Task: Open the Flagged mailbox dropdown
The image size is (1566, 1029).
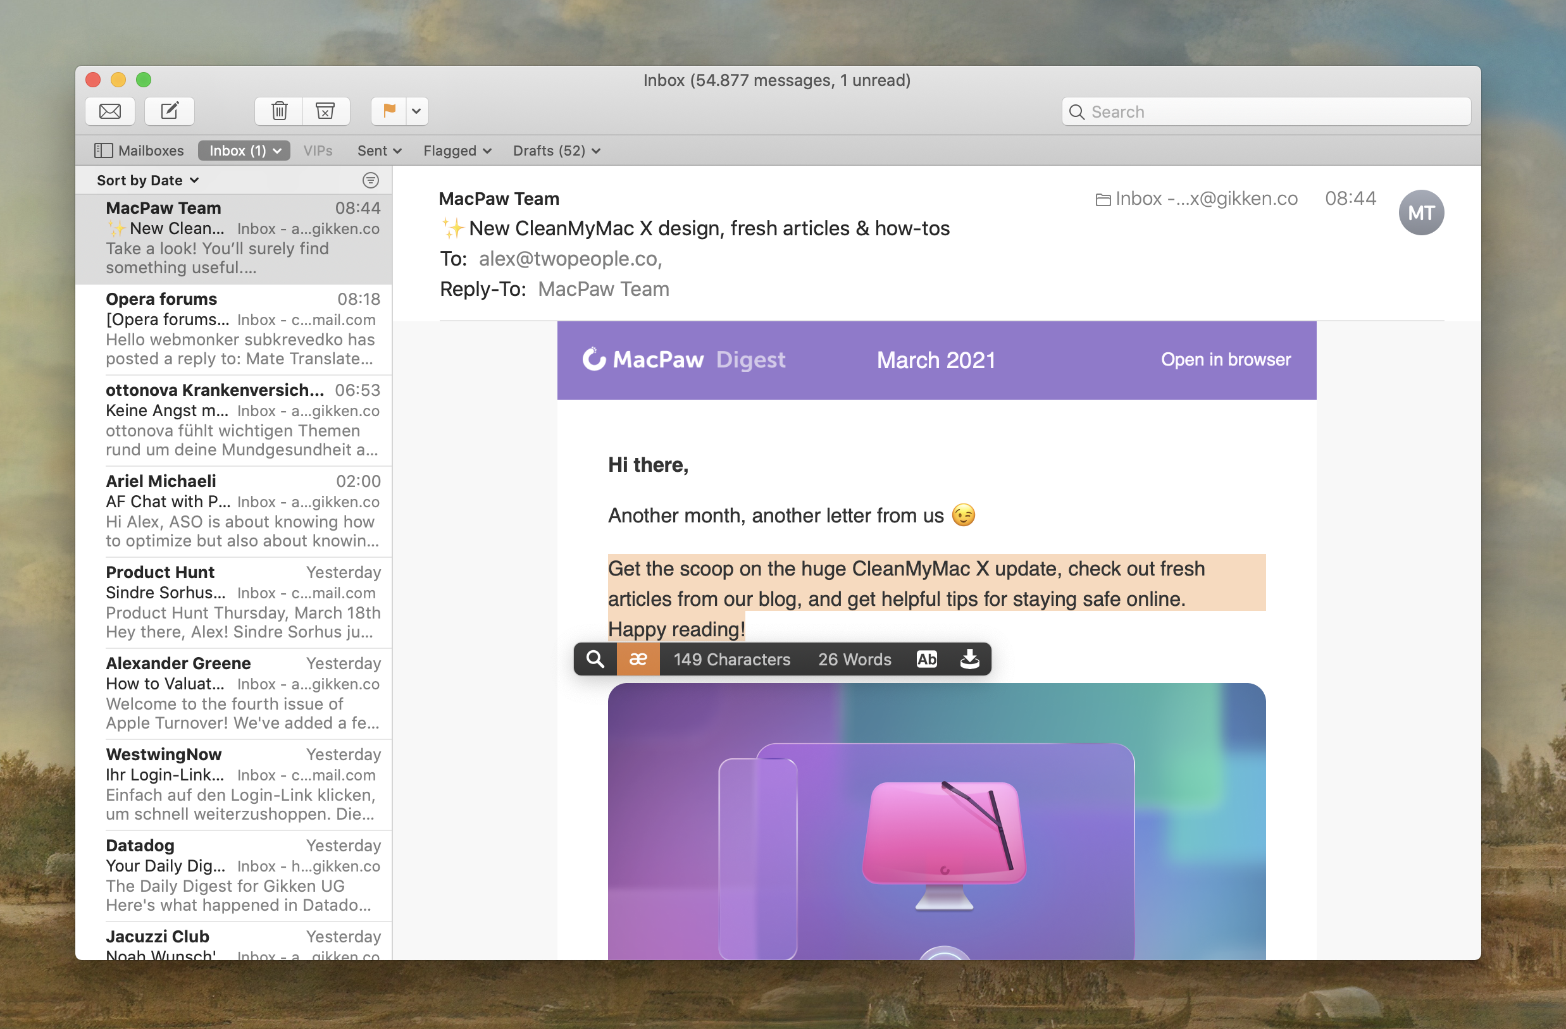Action: pos(457,151)
